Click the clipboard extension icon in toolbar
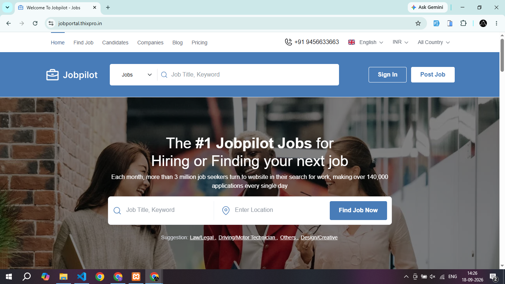 (x=450, y=23)
